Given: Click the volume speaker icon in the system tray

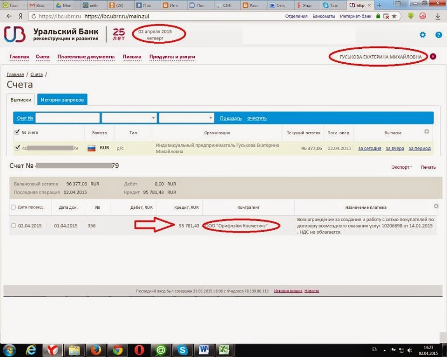Looking at the screenshot, I should [x=410, y=350].
